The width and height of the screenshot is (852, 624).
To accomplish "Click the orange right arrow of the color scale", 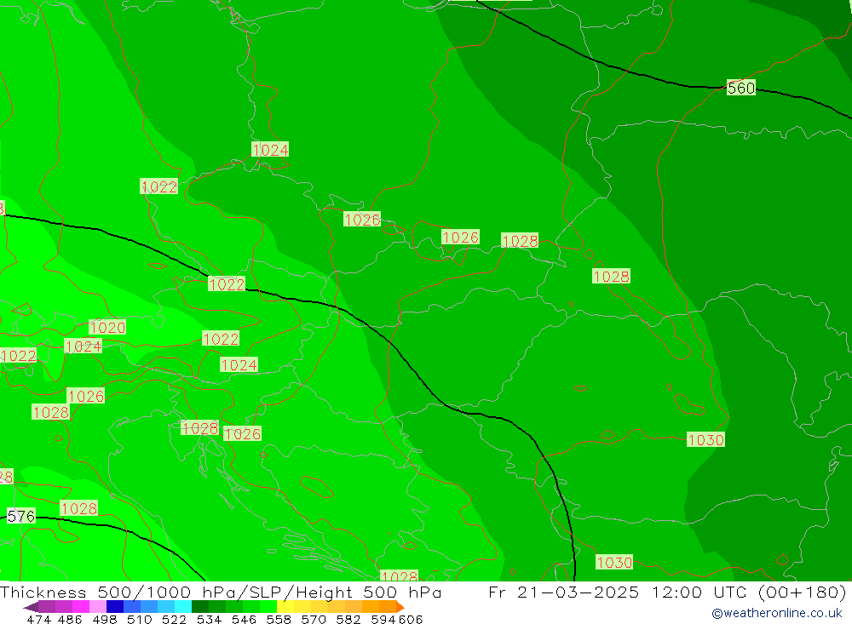I will pyautogui.click(x=400, y=607).
